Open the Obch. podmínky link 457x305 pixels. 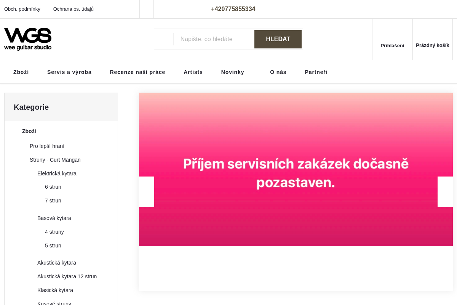point(22,9)
